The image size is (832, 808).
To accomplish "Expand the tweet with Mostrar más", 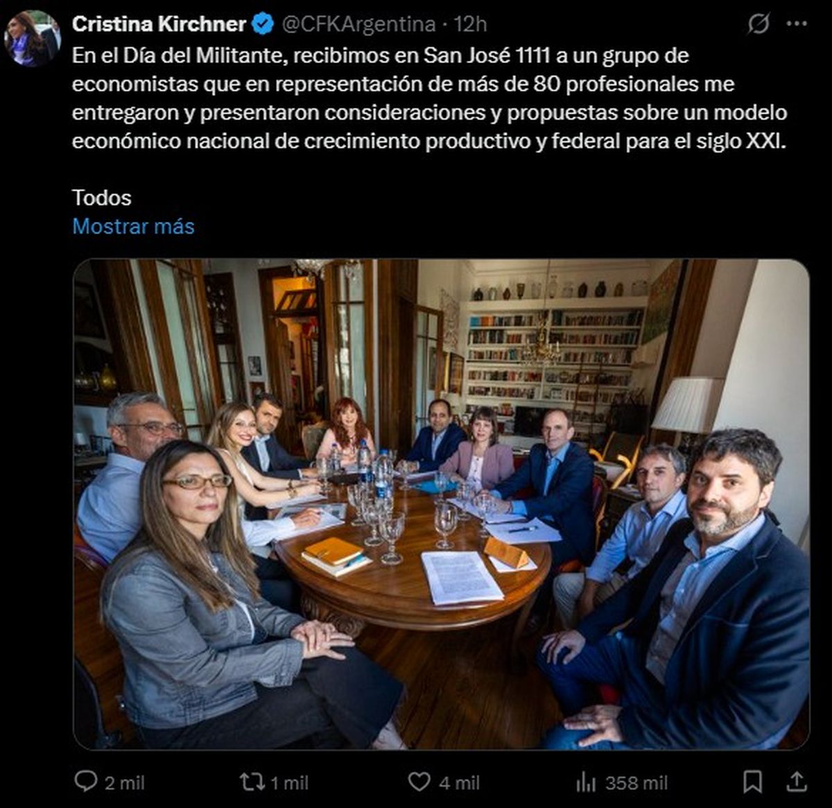I will pyautogui.click(x=133, y=226).
